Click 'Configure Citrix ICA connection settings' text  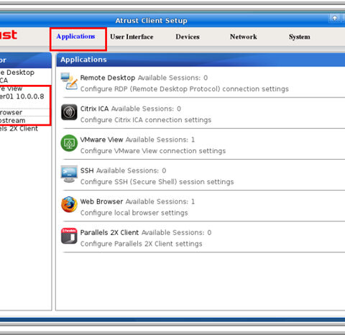[x=146, y=120]
